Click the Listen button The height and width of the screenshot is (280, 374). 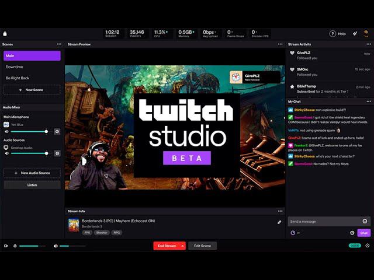[x=32, y=185]
